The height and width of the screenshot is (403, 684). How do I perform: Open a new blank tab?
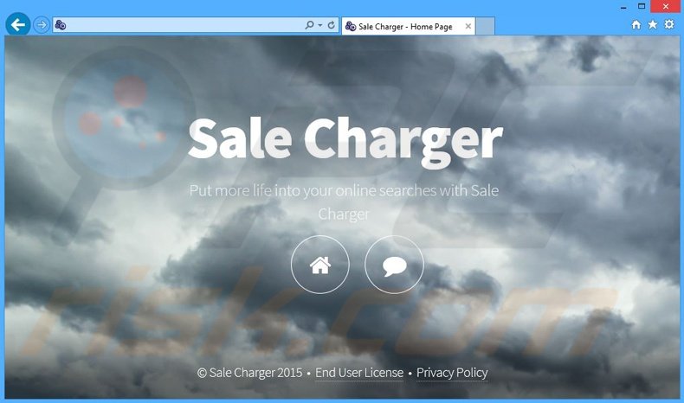[x=486, y=26]
